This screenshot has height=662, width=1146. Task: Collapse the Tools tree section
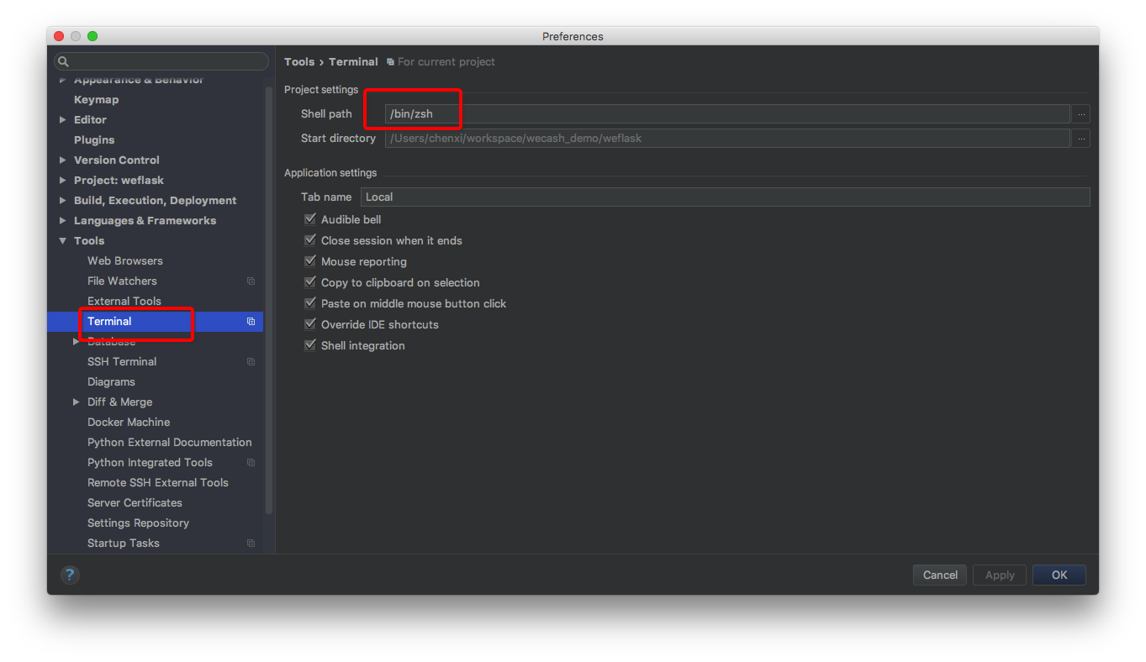(x=63, y=241)
